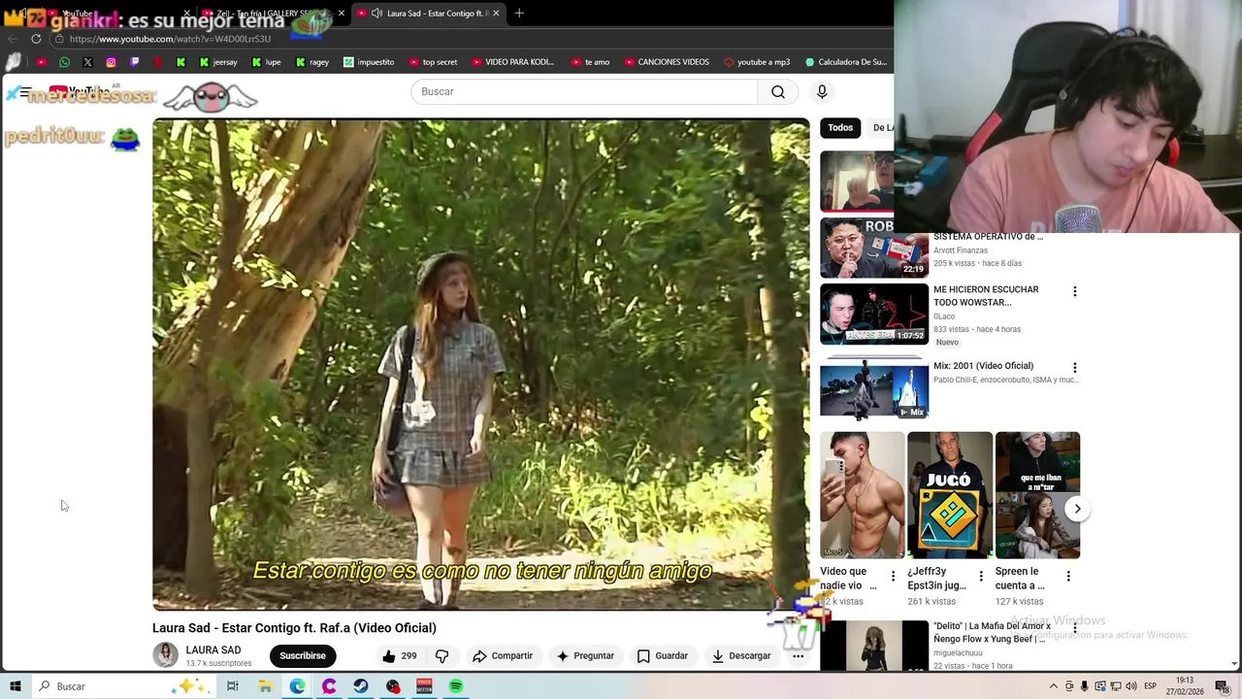
Task: Open te amo bookmark
Action: (589, 62)
